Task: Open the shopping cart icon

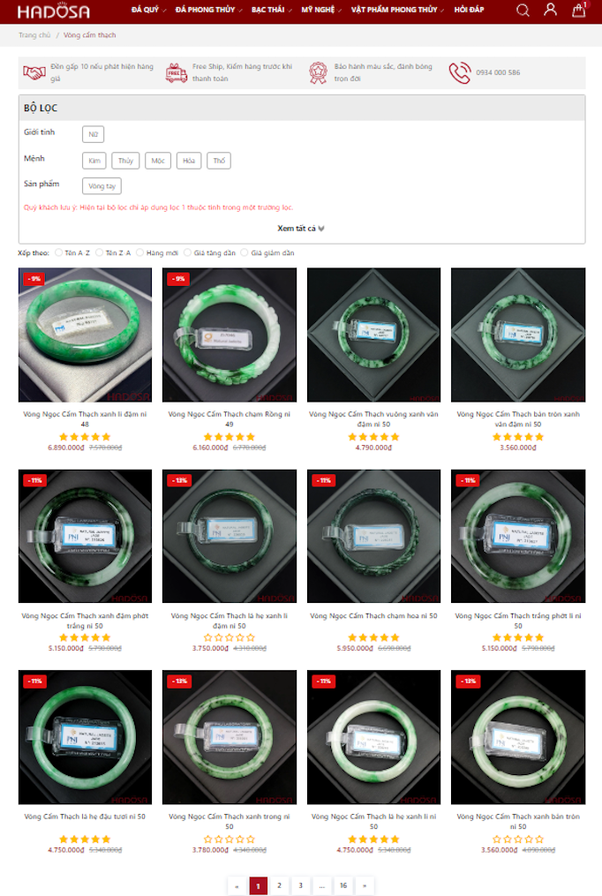Action: [x=578, y=10]
